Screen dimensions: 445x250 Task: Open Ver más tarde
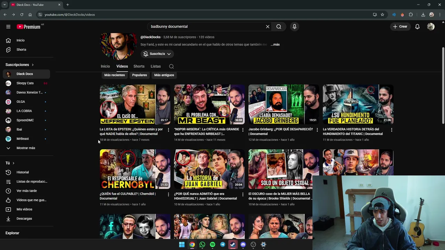(x=26, y=191)
